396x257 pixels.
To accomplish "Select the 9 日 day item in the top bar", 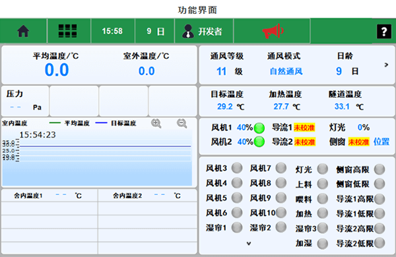I will (155, 31).
